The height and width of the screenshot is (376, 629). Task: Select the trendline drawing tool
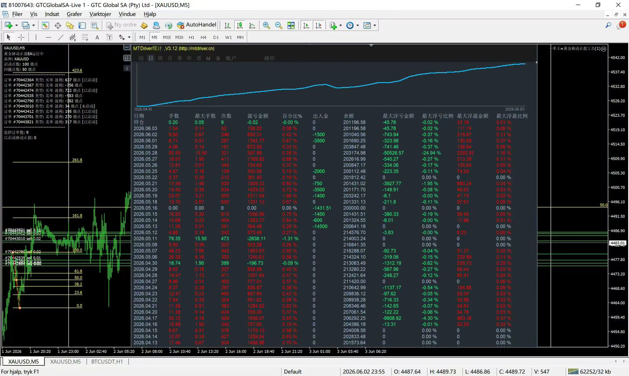click(x=60, y=37)
